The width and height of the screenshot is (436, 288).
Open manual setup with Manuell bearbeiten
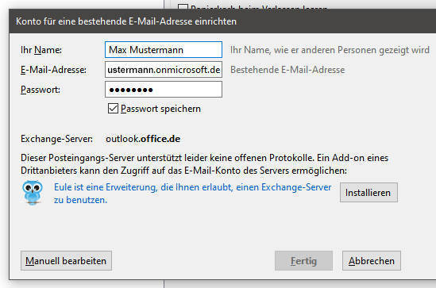click(x=66, y=261)
